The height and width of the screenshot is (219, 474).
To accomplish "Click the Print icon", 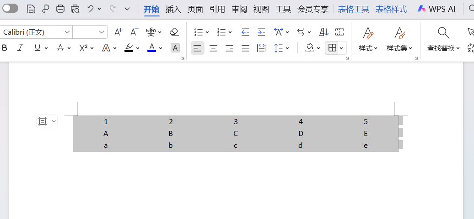I will coord(60,9).
